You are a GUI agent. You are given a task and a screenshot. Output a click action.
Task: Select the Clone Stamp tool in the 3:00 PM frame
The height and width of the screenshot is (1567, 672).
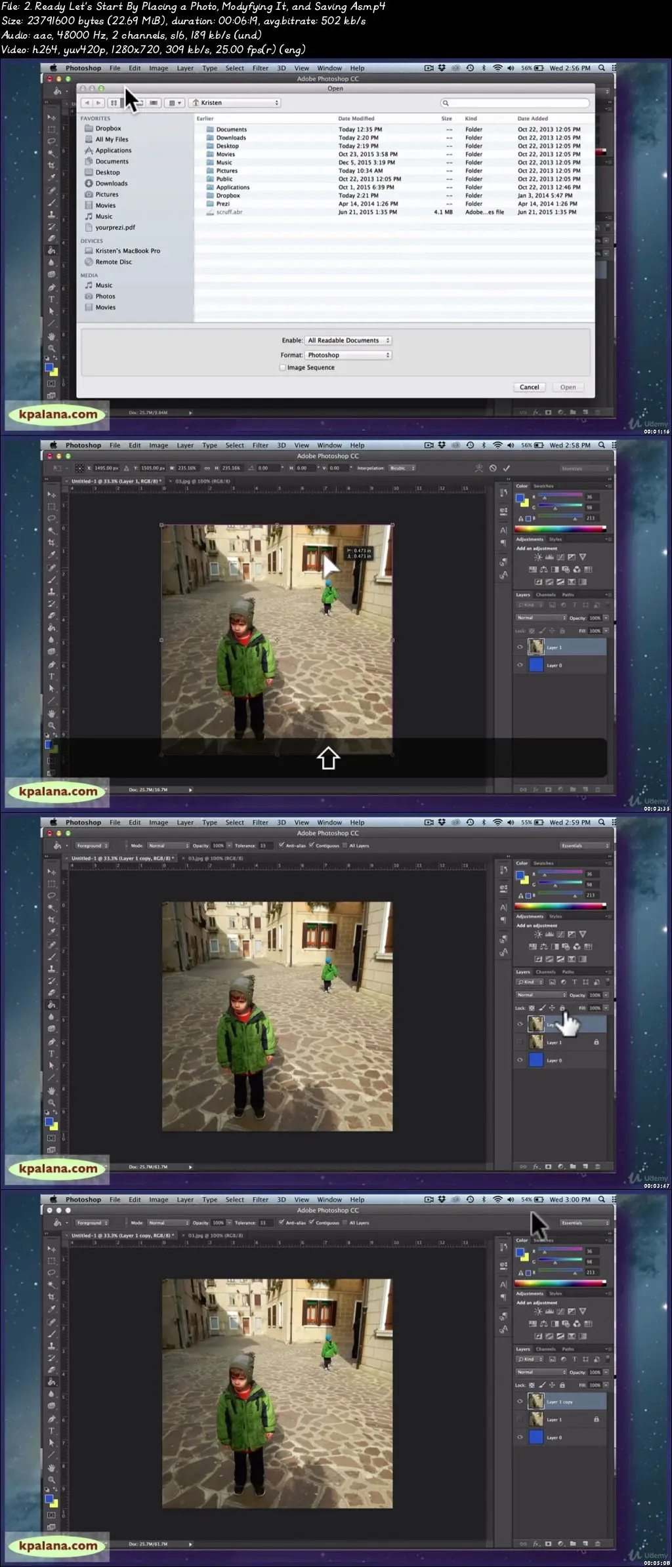click(x=51, y=1346)
